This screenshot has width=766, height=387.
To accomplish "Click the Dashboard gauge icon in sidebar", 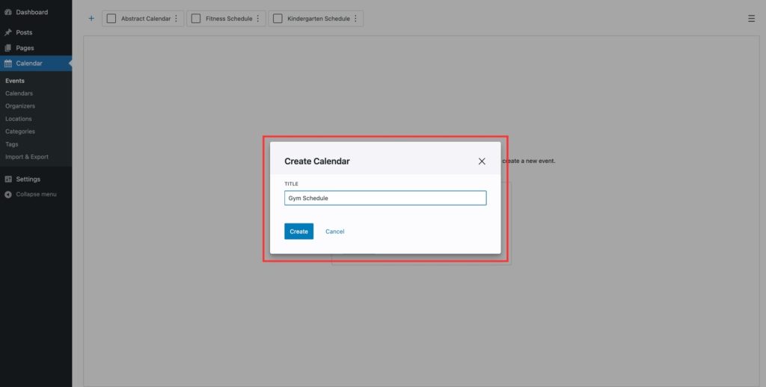I will 7,12.
